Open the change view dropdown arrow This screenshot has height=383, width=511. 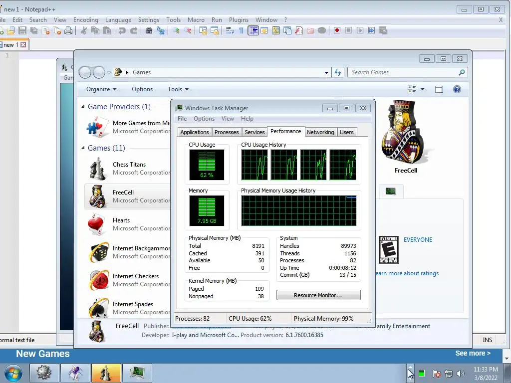pyautogui.click(x=422, y=89)
